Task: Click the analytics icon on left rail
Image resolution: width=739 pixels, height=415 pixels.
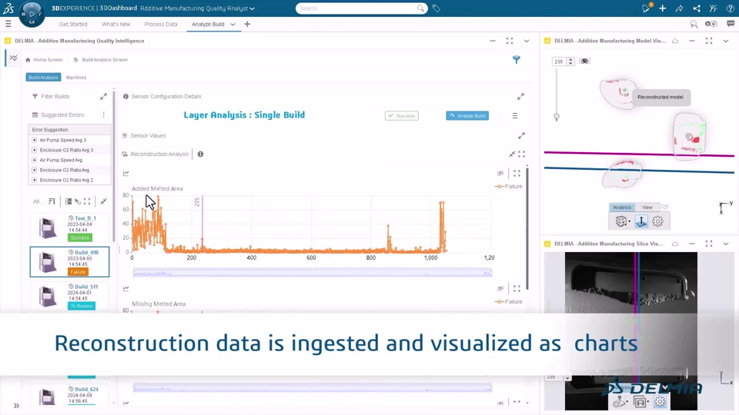Action: pyautogui.click(x=13, y=58)
